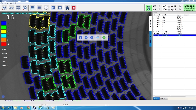Click the red stop button in toolbar
The width and height of the screenshot is (196, 110).
(x=74, y=8)
